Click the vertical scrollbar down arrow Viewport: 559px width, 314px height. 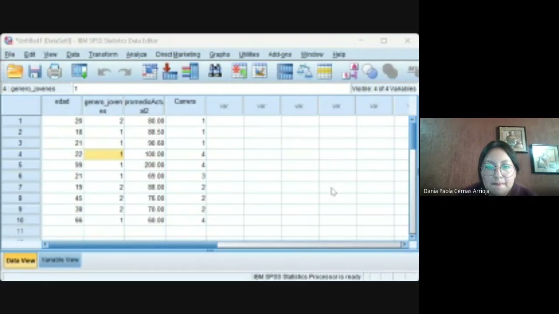[x=412, y=236]
